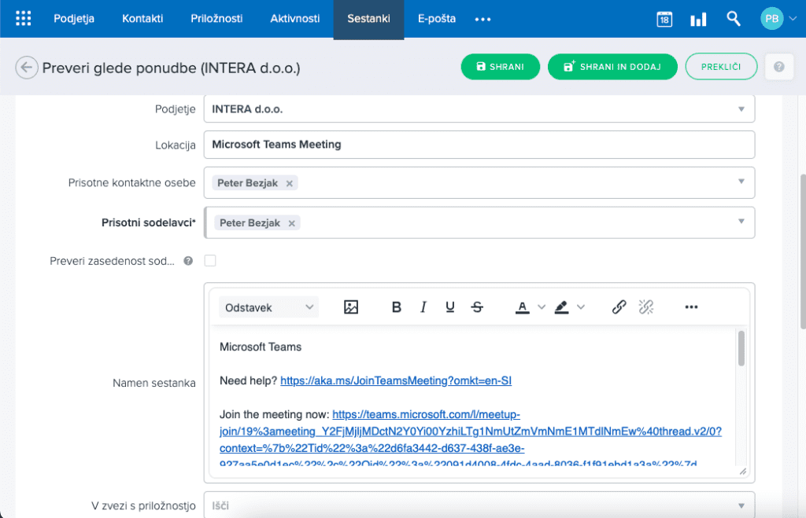
Task: Go back using the arrow icon
Action: 27,68
